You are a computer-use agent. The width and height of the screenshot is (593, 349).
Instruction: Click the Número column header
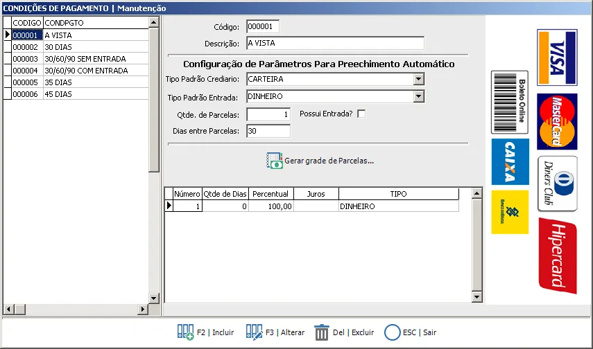pos(187,194)
